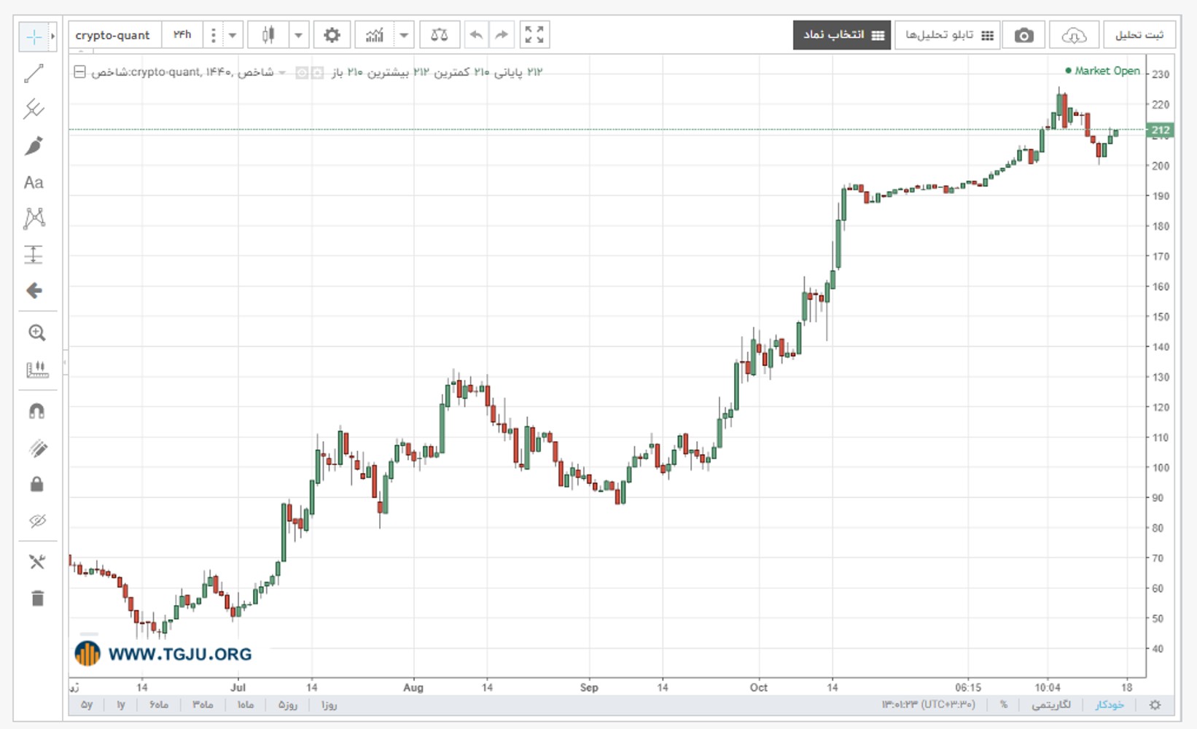Select the measurement and forecasting tool
The image size is (1197, 729).
point(34,254)
